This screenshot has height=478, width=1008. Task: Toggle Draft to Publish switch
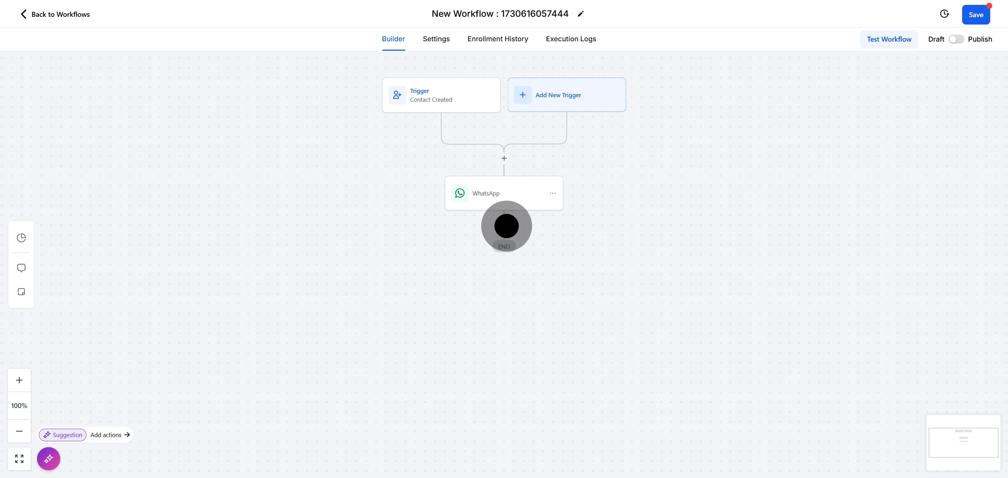click(955, 39)
